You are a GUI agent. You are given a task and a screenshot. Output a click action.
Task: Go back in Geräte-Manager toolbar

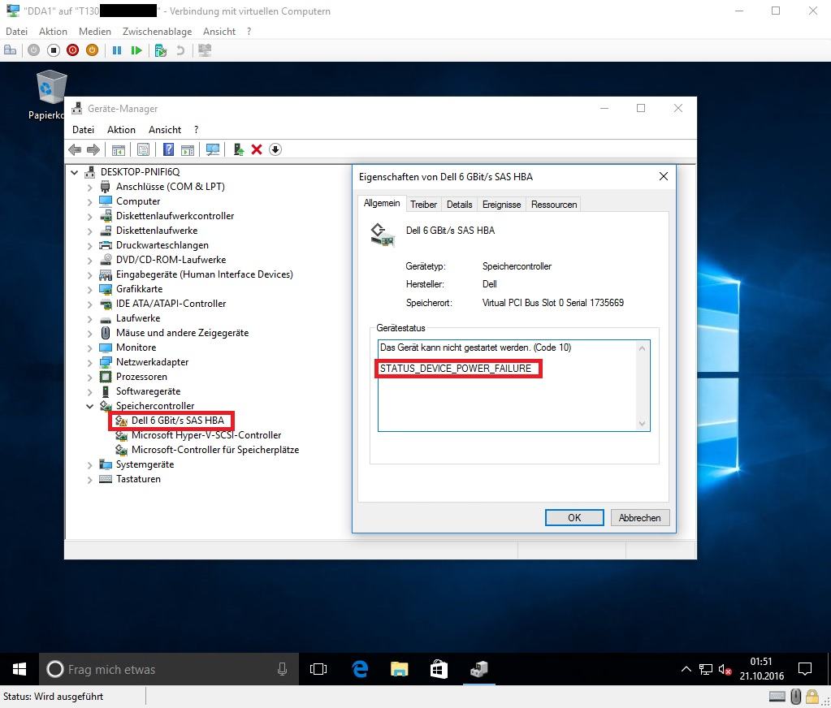coord(75,150)
